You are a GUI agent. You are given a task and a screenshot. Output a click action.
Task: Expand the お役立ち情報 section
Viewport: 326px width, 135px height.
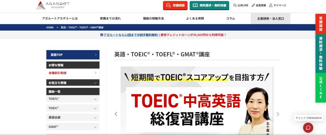click(x=73, y=83)
